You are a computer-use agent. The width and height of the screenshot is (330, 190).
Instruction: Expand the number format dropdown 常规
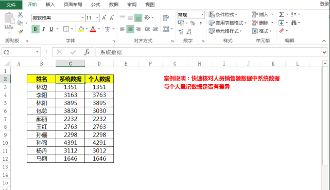[x=190, y=15]
